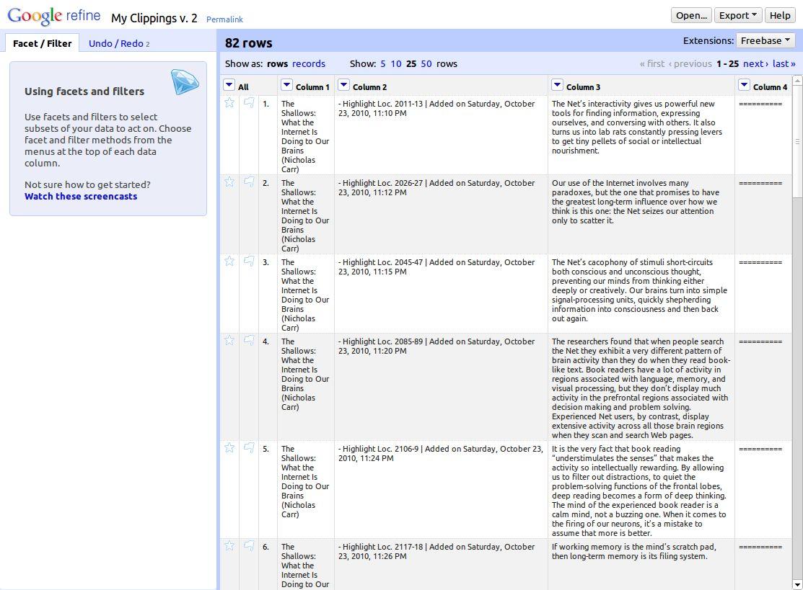Star row 2
Screen dimensions: 803x590
[229, 182]
